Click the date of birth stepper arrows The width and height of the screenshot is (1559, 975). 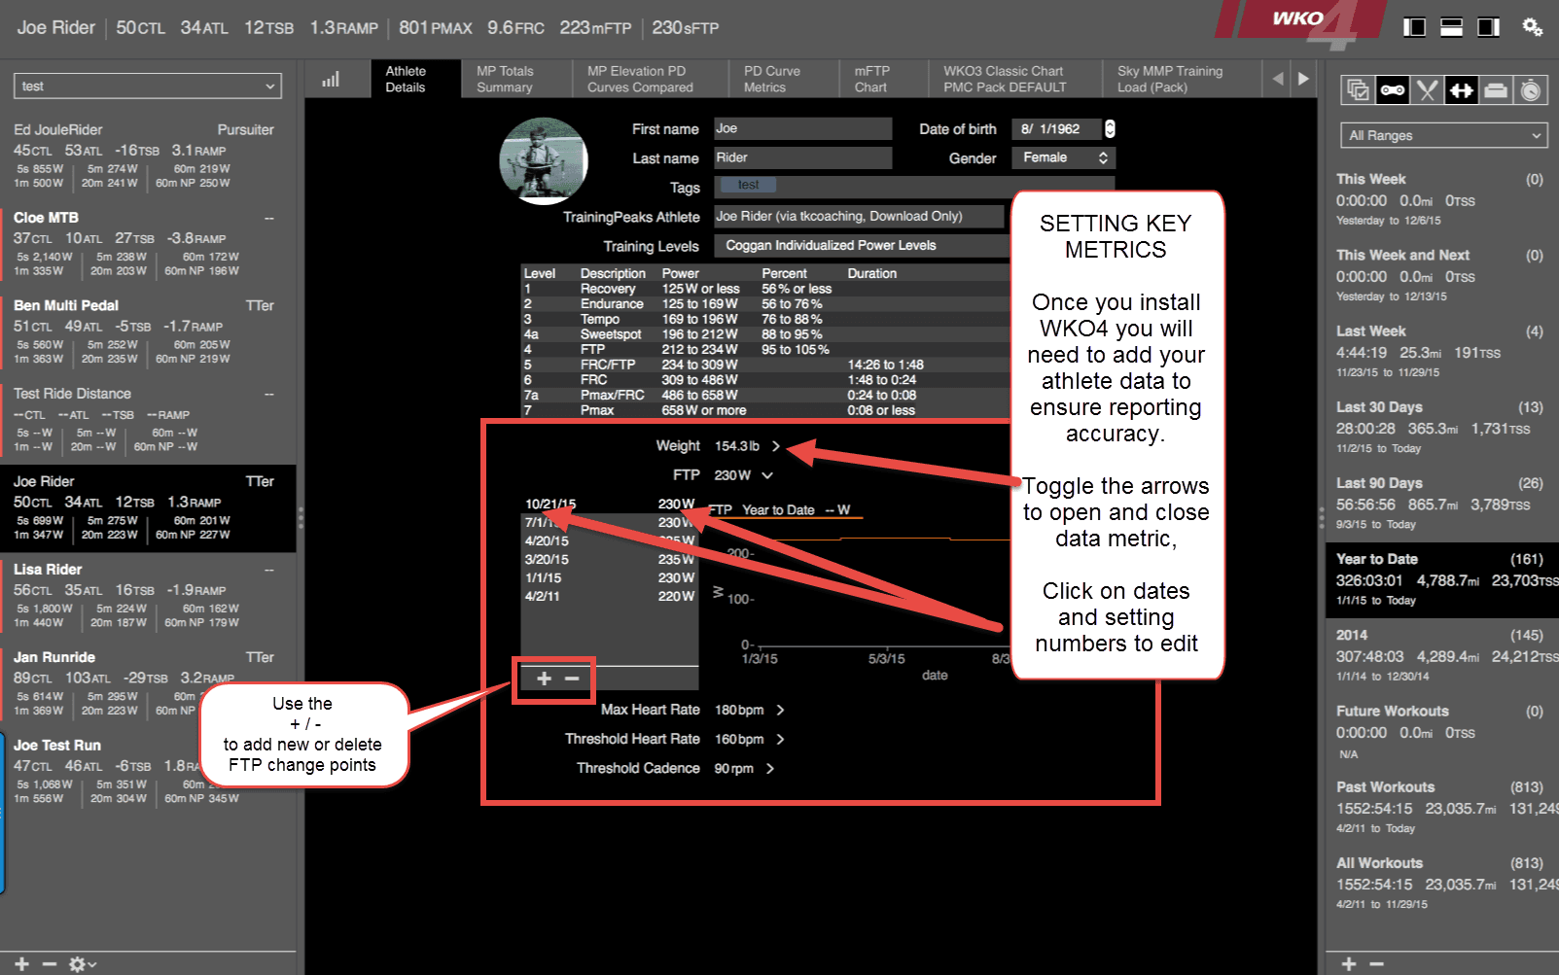tap(1110, 128)
